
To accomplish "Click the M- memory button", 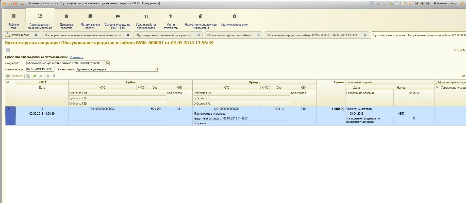I will pyautogui.click(x=428, y=3).
